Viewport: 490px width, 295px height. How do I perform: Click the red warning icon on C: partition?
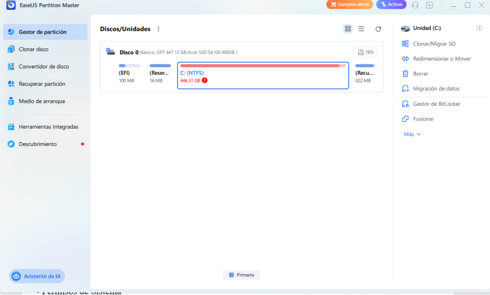[x=205, y=80]
